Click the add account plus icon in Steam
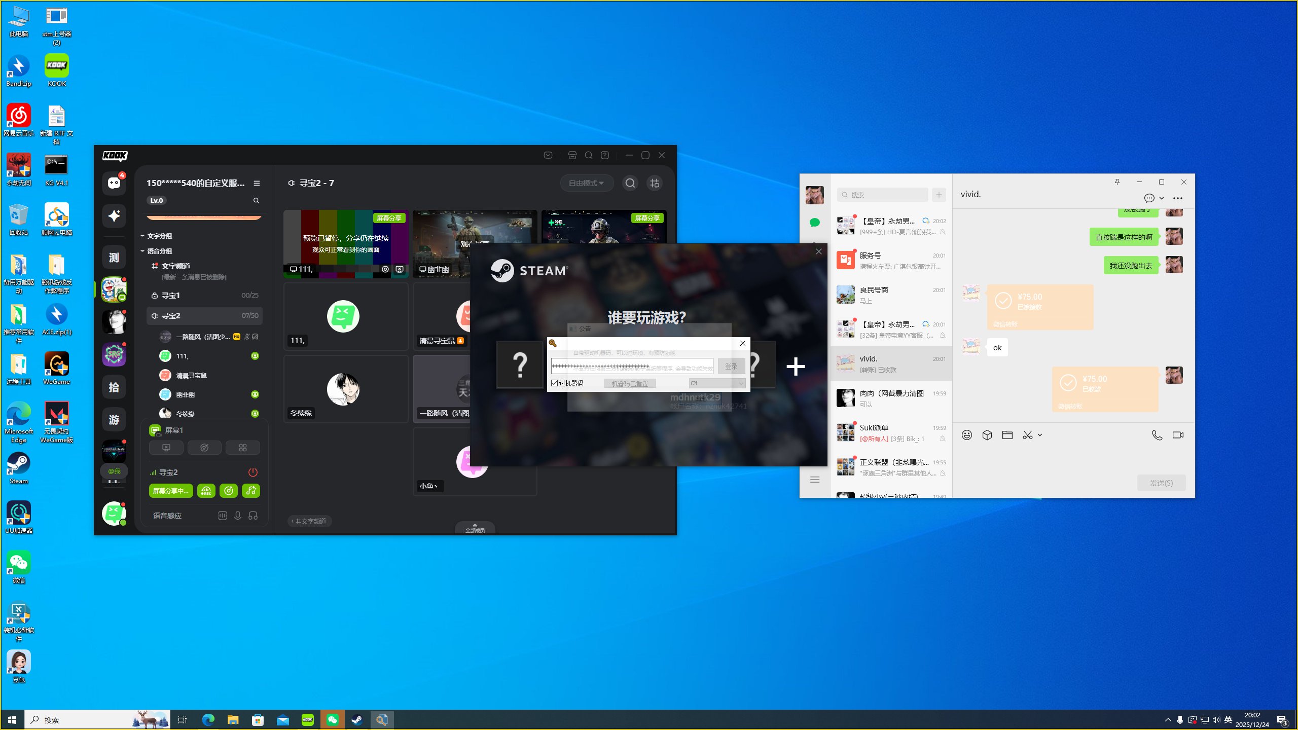 pyautogui.click(x=795, y=367)
